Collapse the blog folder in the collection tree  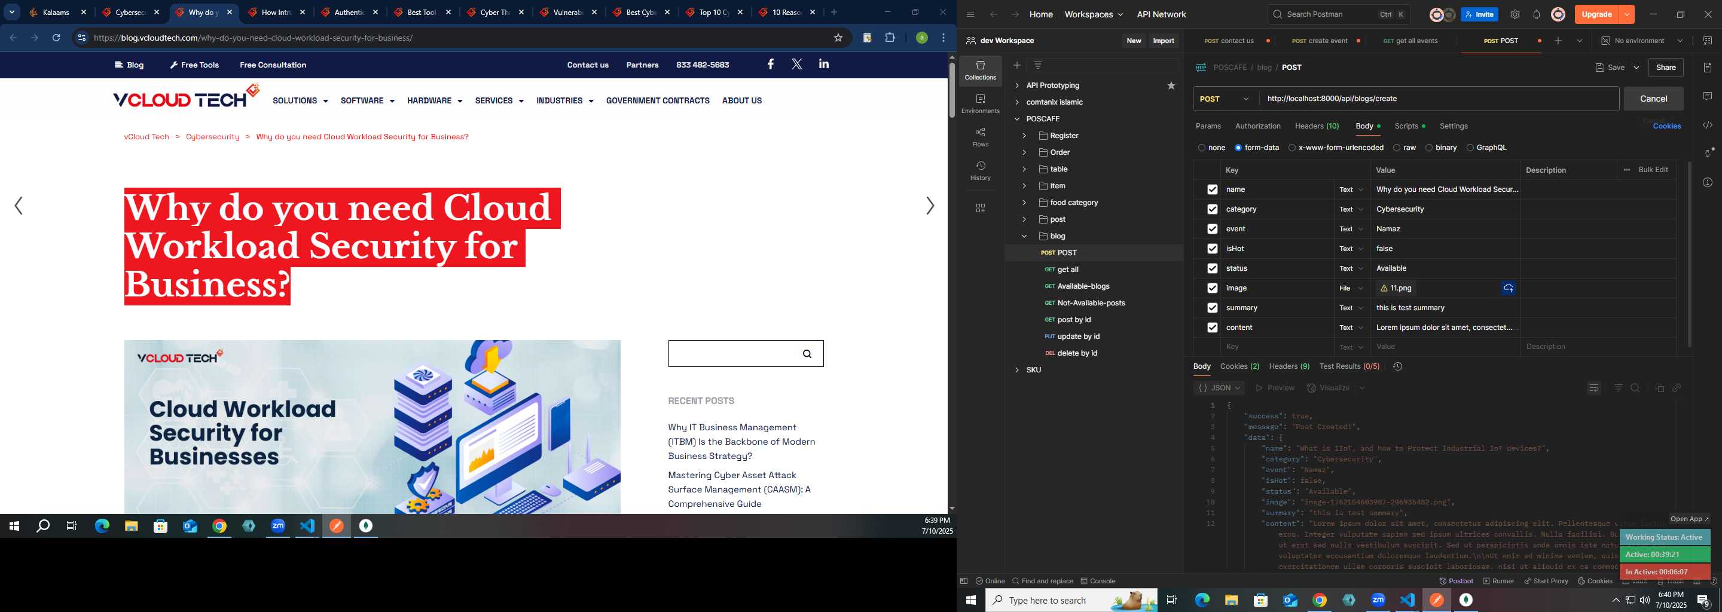(x=1024, y=236)
